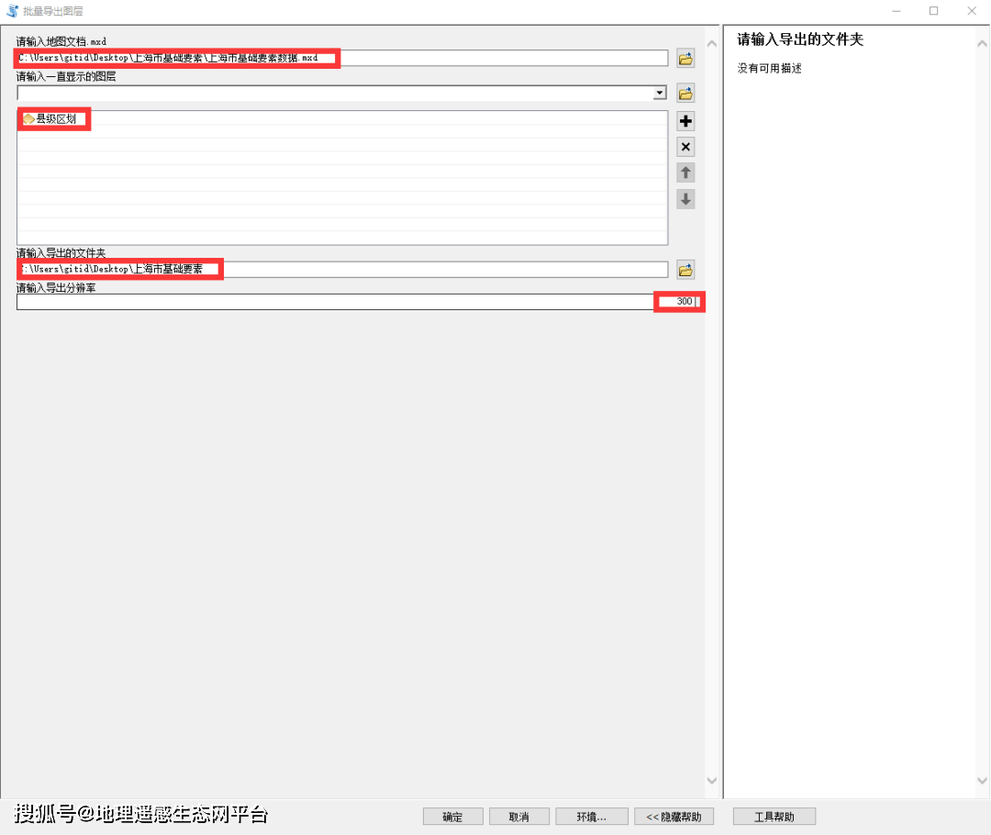
Task: Cancel the batch export with 取消
Action: coord(518,816)
